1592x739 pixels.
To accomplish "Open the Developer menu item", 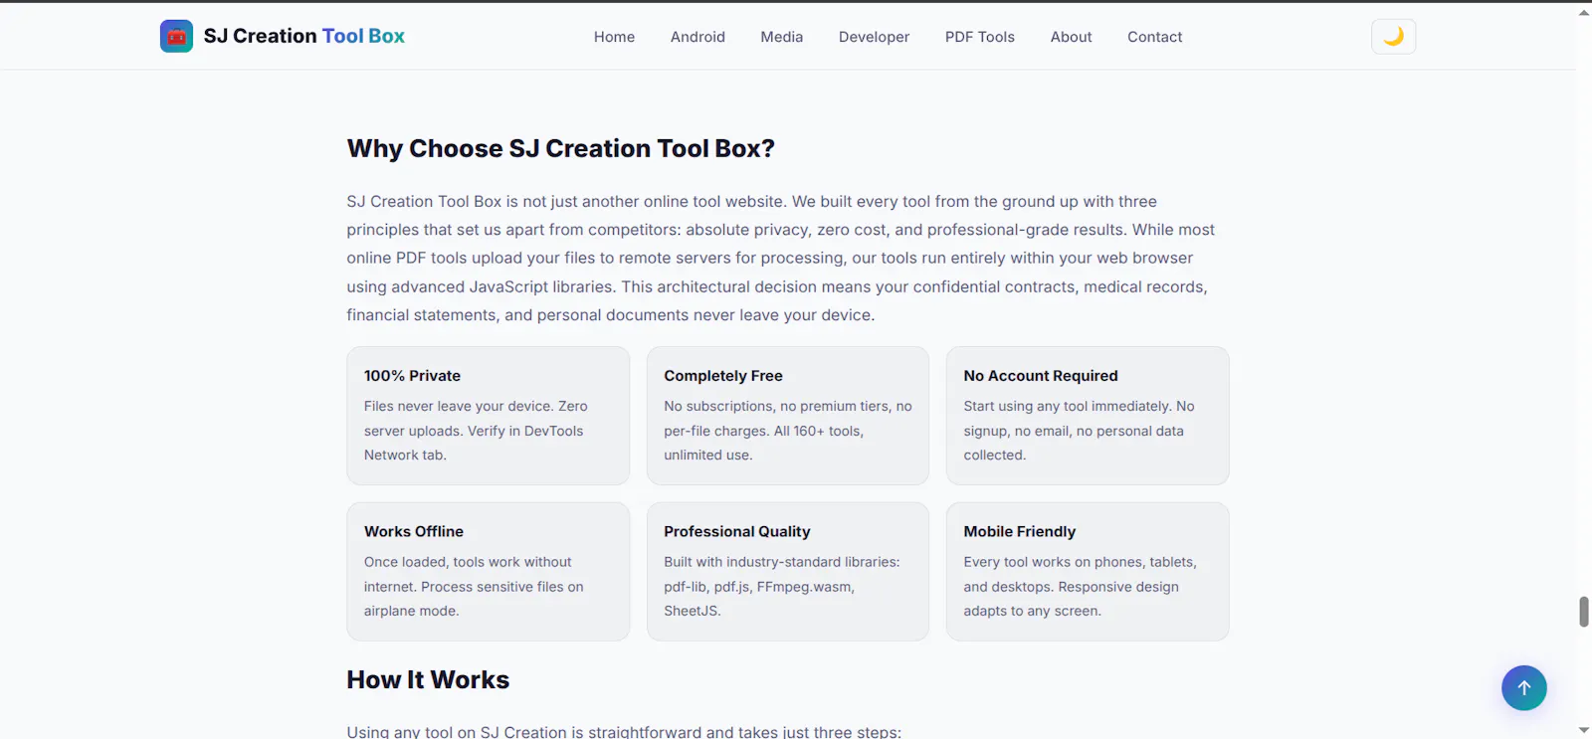I will (x=874, y=37).
